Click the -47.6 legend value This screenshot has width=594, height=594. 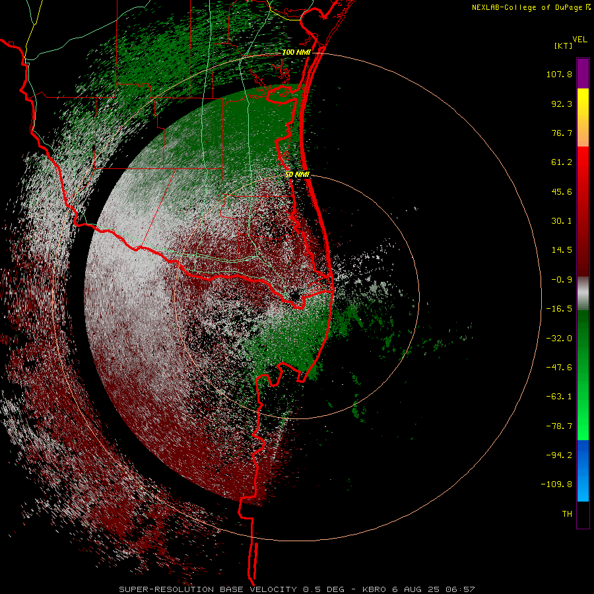559,368
